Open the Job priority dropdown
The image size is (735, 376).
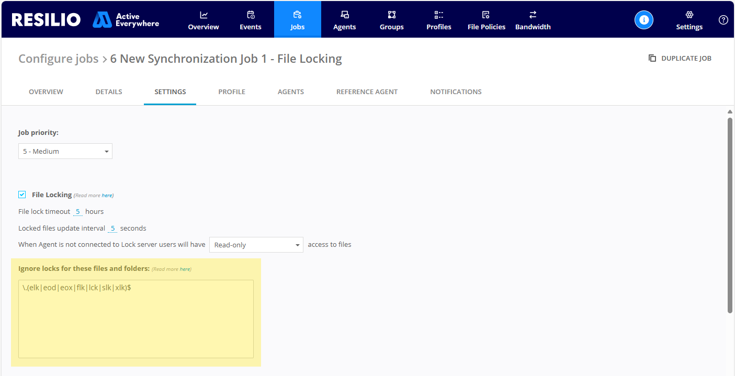65,151
